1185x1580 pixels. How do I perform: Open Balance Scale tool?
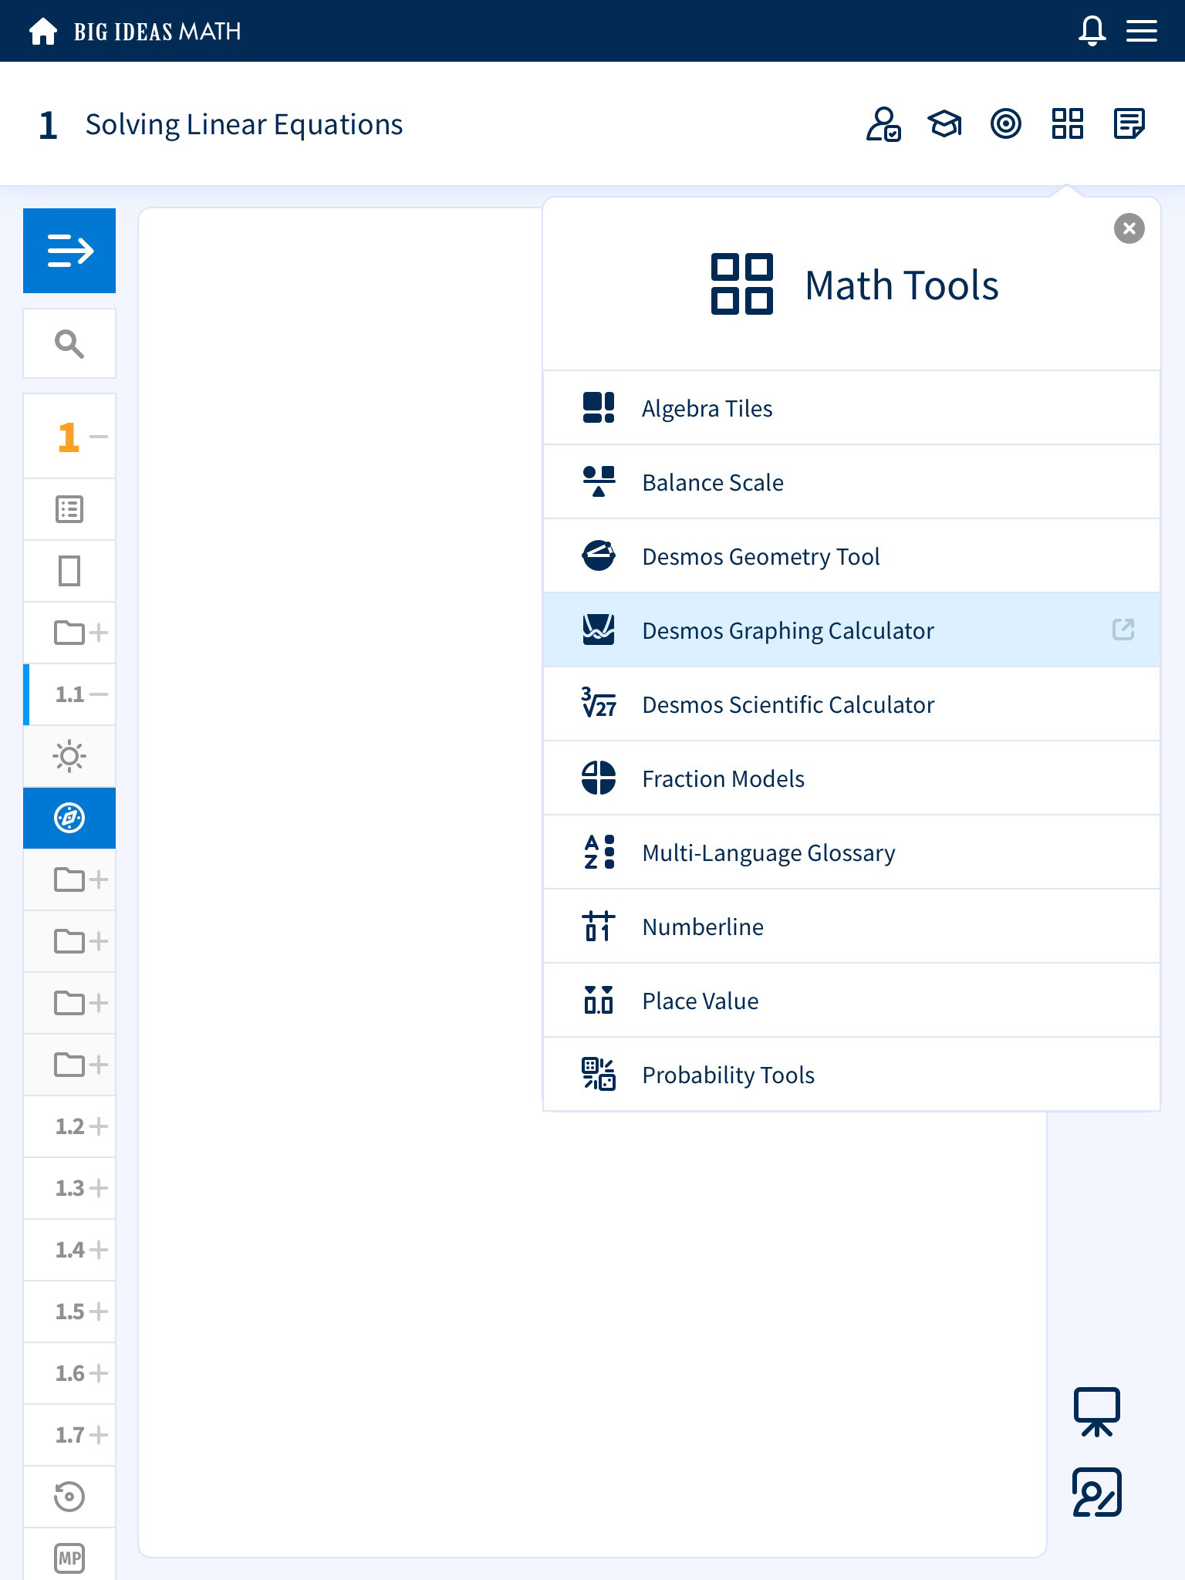click(x=852, y=482)
